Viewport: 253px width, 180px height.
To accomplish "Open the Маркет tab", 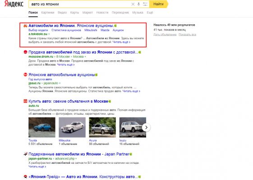I will pyautogui.click(x=87, y=13).
